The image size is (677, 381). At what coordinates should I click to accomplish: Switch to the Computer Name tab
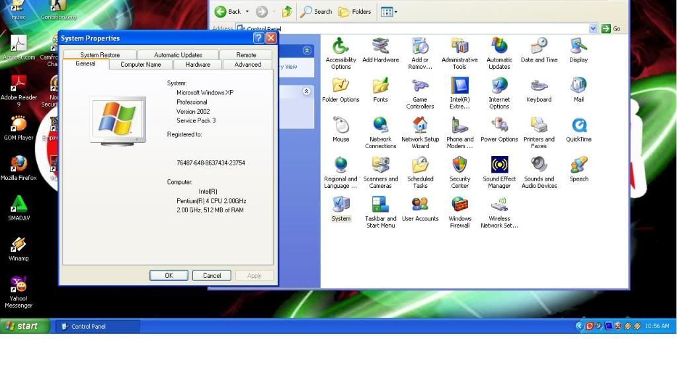coord(141,64)
